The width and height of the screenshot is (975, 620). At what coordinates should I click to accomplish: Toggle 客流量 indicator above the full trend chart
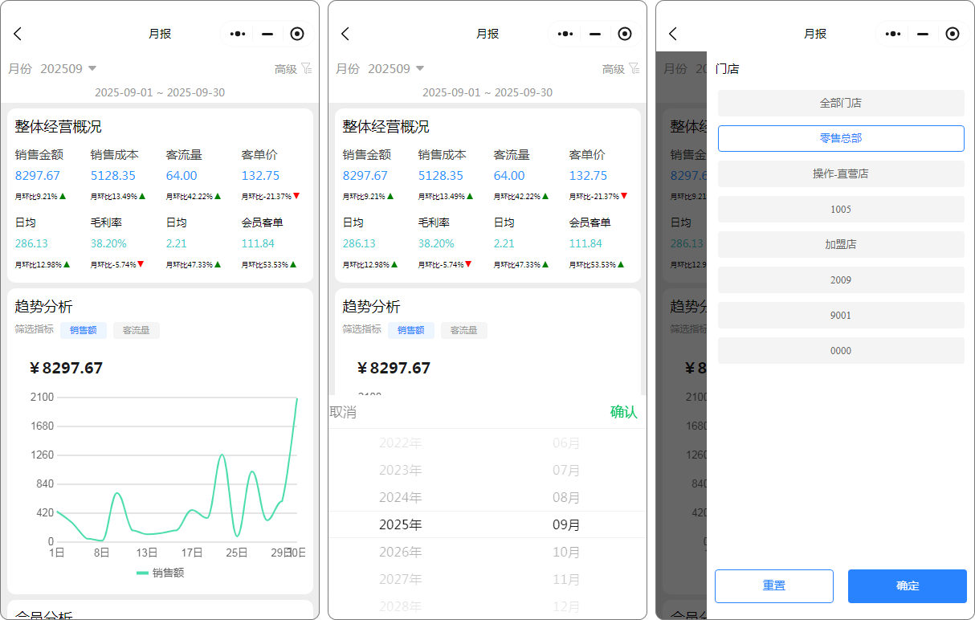136,330
